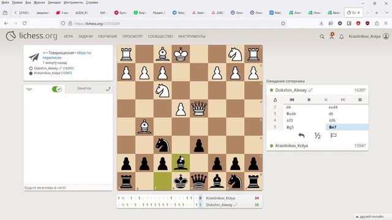Open the ИНСТРУМЕНТЫ navigation menu
392x220 pixels.
click(x=192, y=37)
